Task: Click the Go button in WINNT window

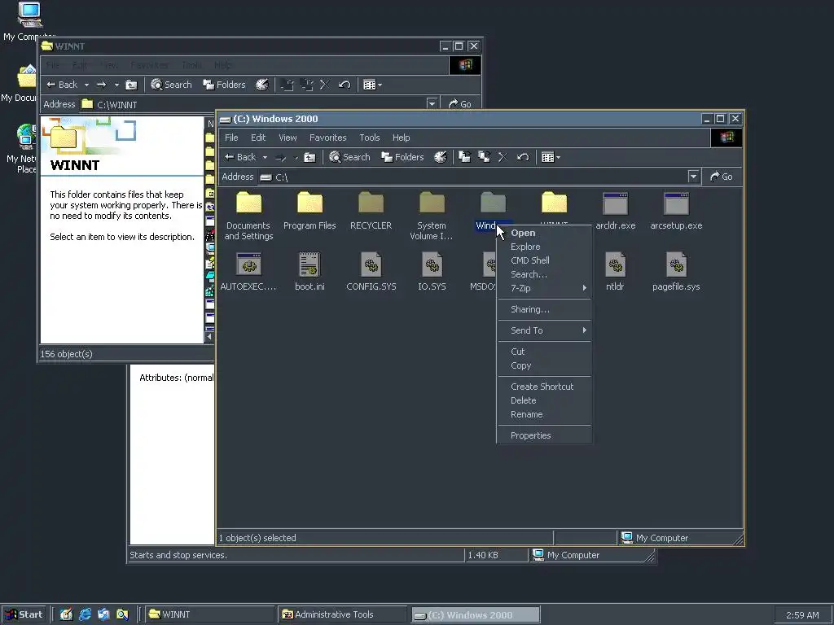Action: tap(460, 103)
